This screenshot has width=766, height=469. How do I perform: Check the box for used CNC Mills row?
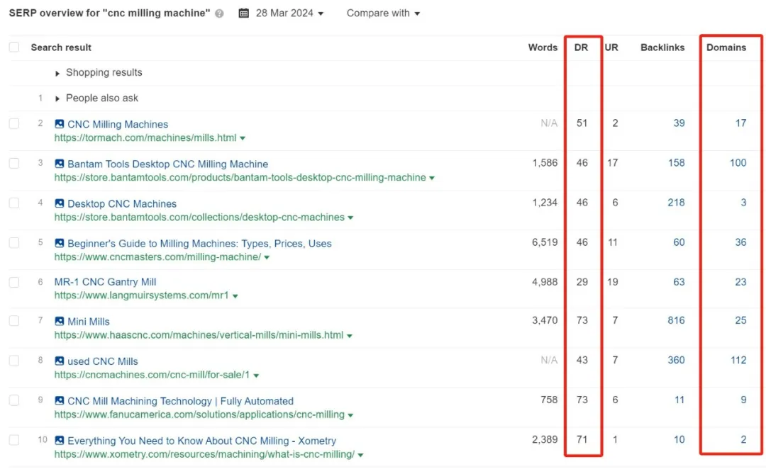(x=14, y=361)
